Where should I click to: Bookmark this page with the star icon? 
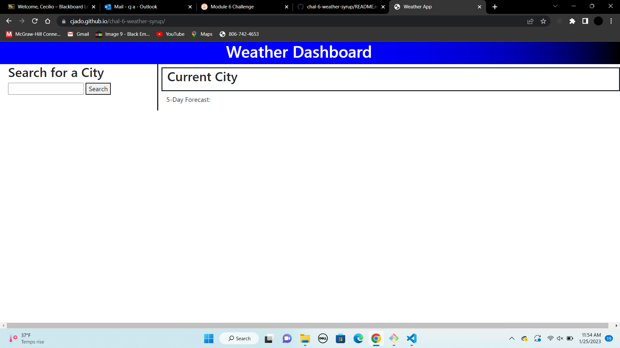pos(543,21)
